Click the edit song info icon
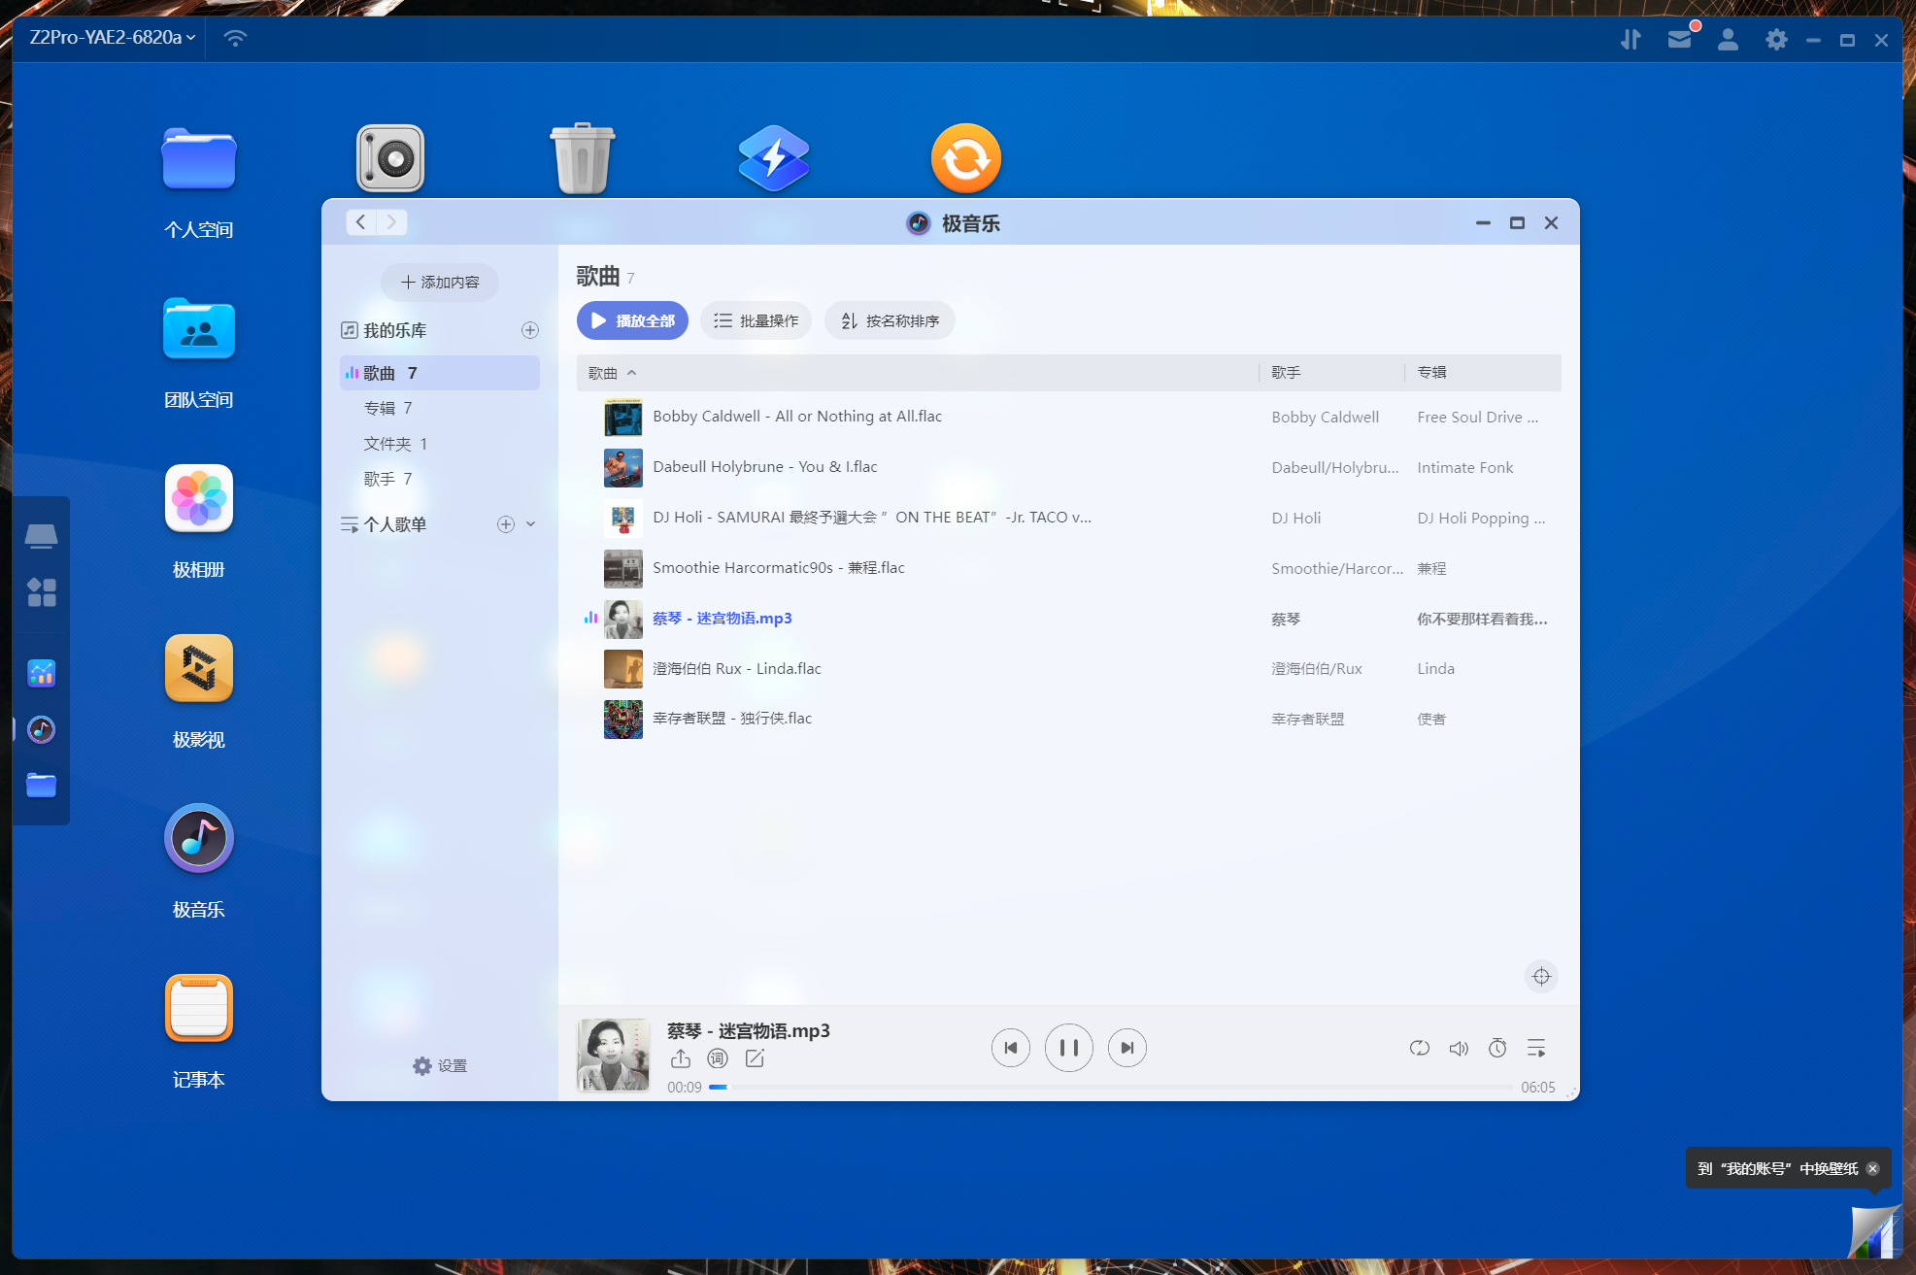The width and height of the screenshot is (1916, 1275). [755, 1058]
